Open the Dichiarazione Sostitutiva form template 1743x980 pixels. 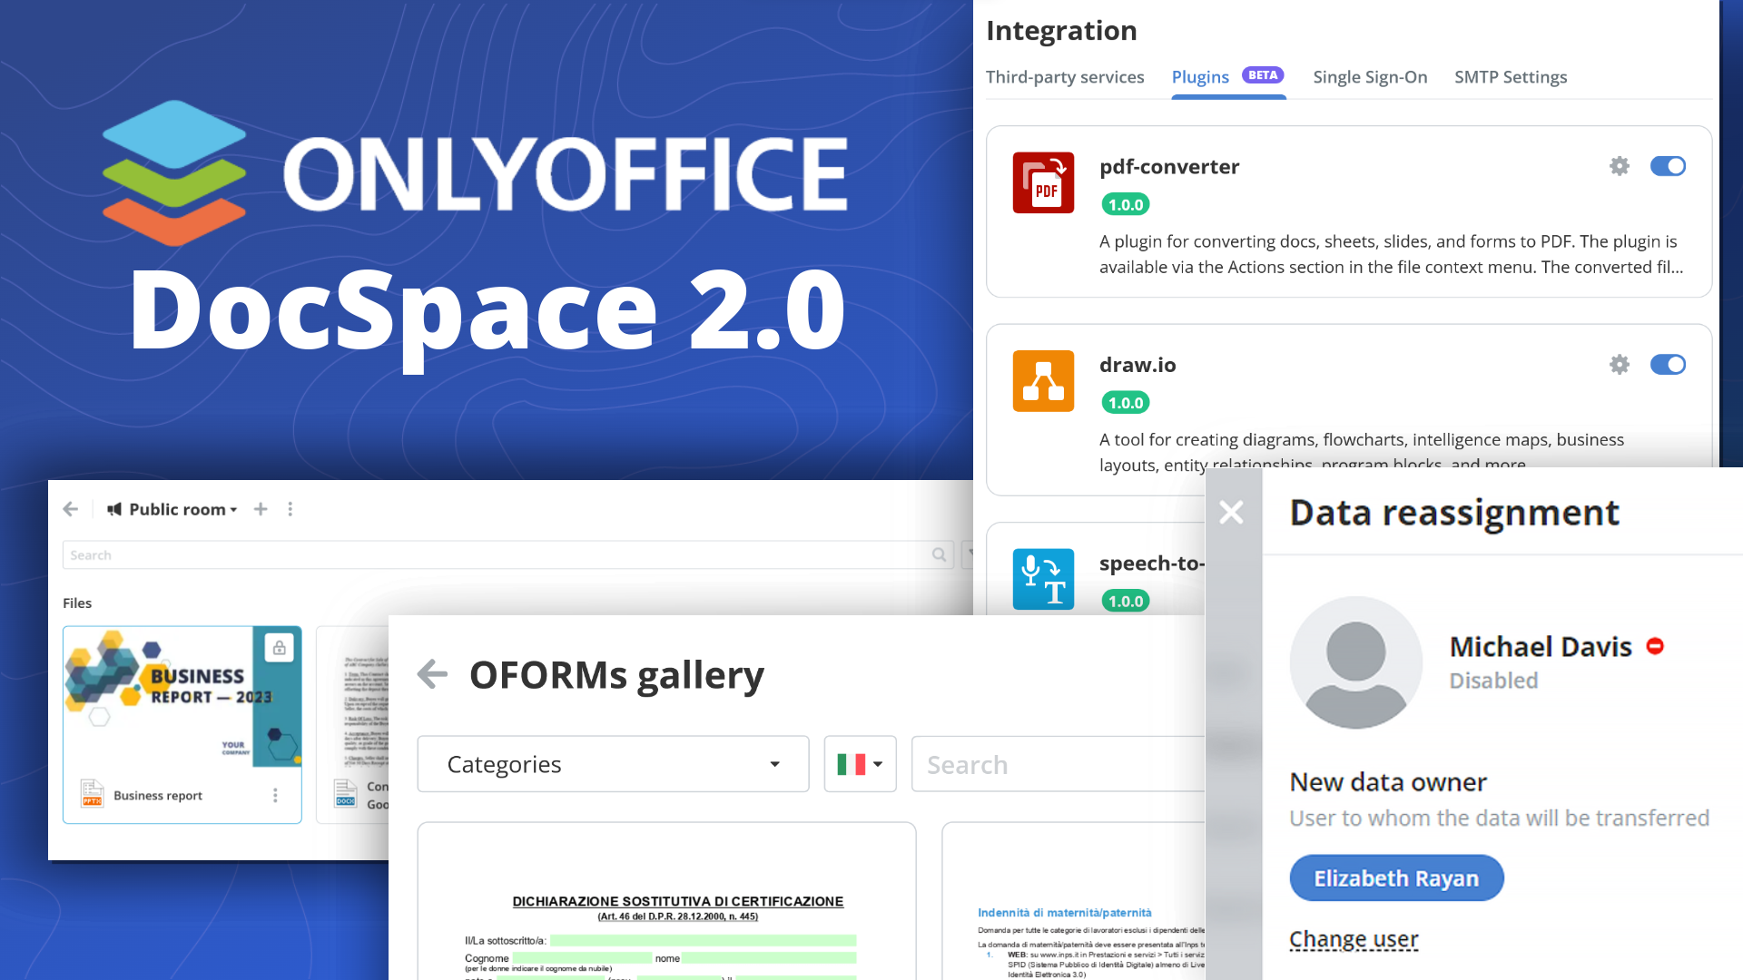pos(666,901)
